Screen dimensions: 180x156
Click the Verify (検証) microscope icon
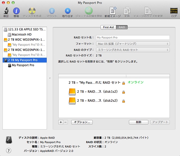tap(6, 11)
